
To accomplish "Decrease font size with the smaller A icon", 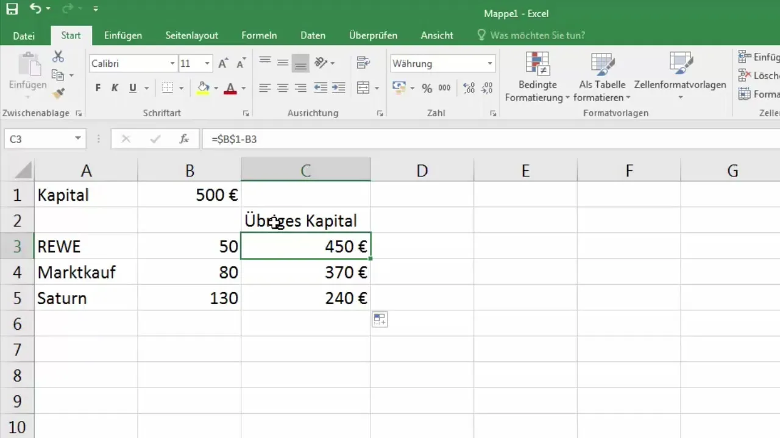I will tap(241, 63).
